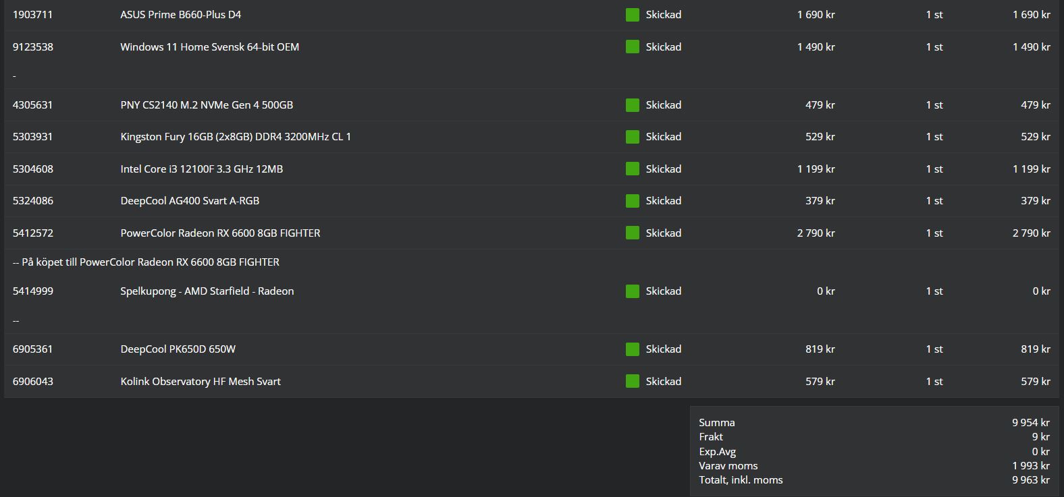The height and width of the screenshot is (497, 1064).
Task: Click Skickad status text for ASUS Prime B660-Plus
Action: click(x=663, y=15)
